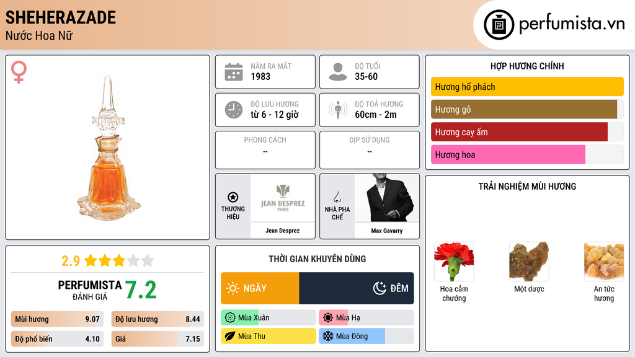Click the Dịp sử dụng card
This screenshot has width=635, height=357.
[x=370, y=150]
